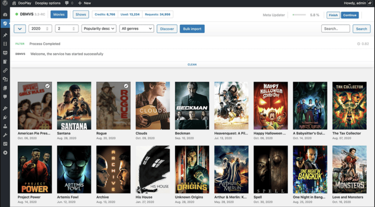Select the Clouds movie poster
The width and height of the screenshot is (375, 207).
(153, 106)
